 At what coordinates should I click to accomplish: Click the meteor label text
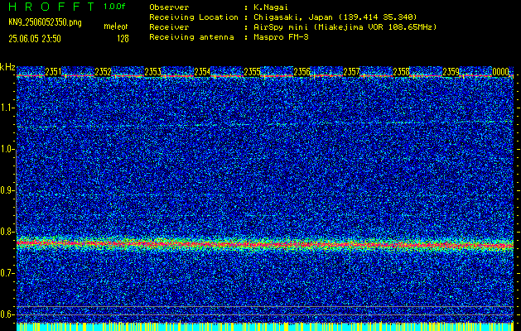pos(116,26)
